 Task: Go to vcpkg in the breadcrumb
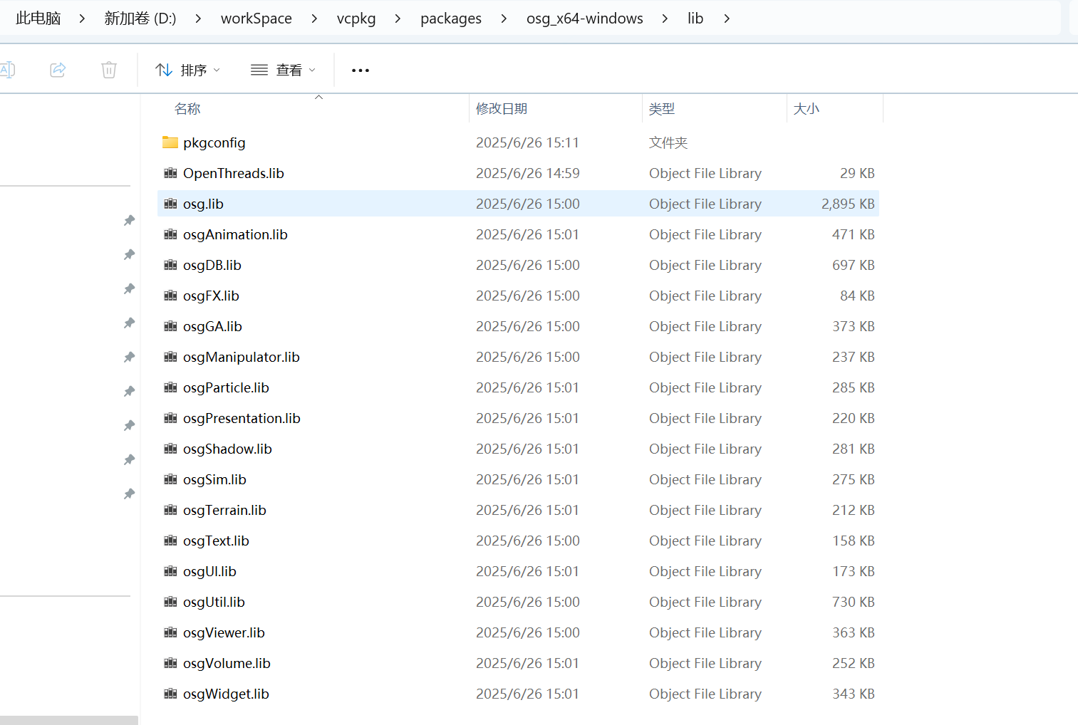[x=356, y=19]
